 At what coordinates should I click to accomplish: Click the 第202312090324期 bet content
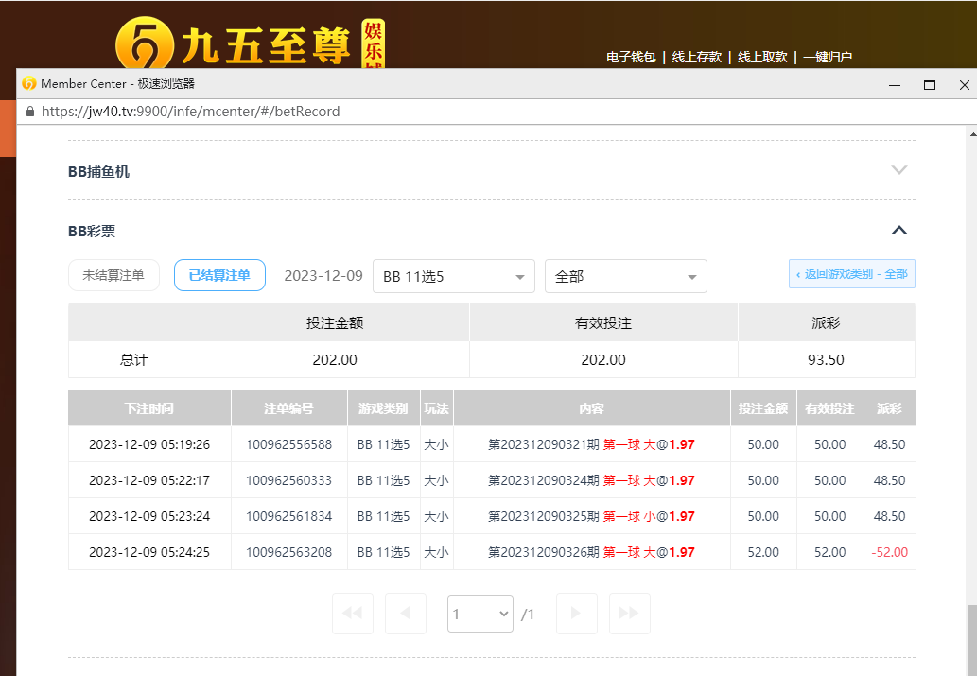click(591, 481)
